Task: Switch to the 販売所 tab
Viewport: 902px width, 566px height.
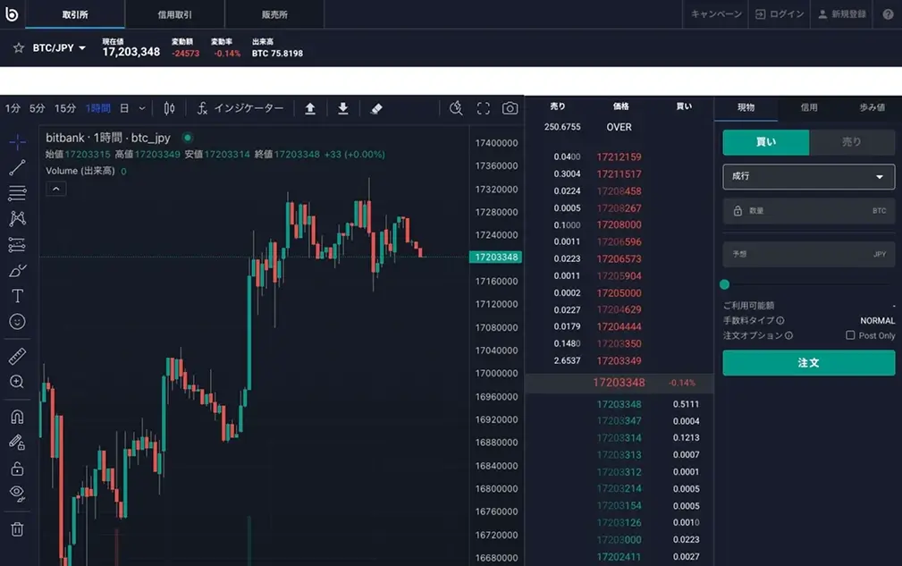Action: (274, 14)
